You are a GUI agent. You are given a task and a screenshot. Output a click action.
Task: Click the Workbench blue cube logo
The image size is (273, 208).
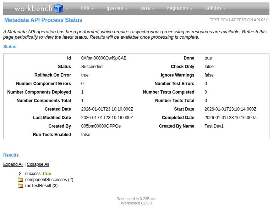(58, 9)
